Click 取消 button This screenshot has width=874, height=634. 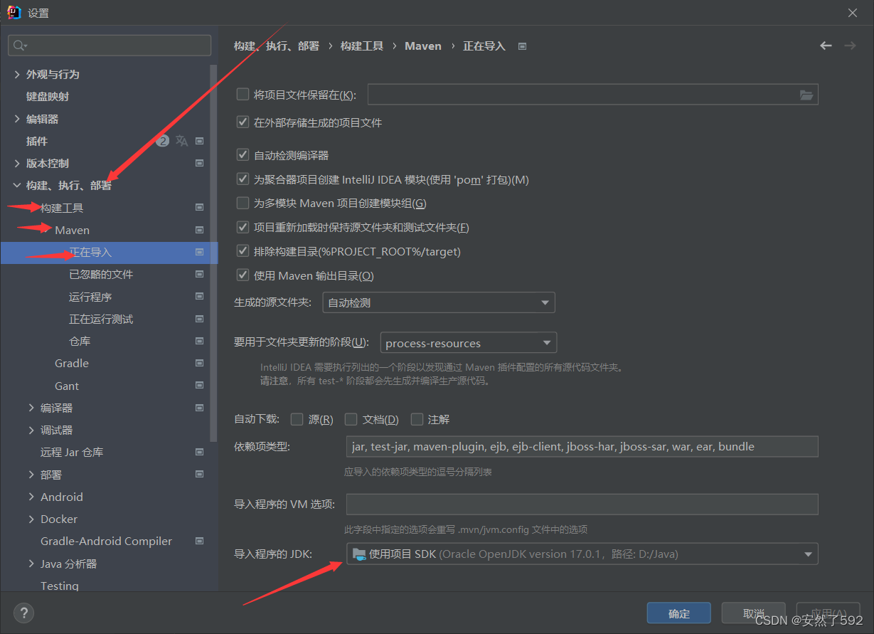click(x=754, y=613)
